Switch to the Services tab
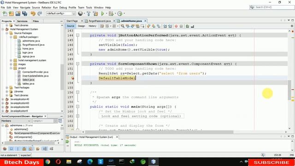Image resolution: width=295 pixels, height=166 pixels. click(x=22, y=21)
